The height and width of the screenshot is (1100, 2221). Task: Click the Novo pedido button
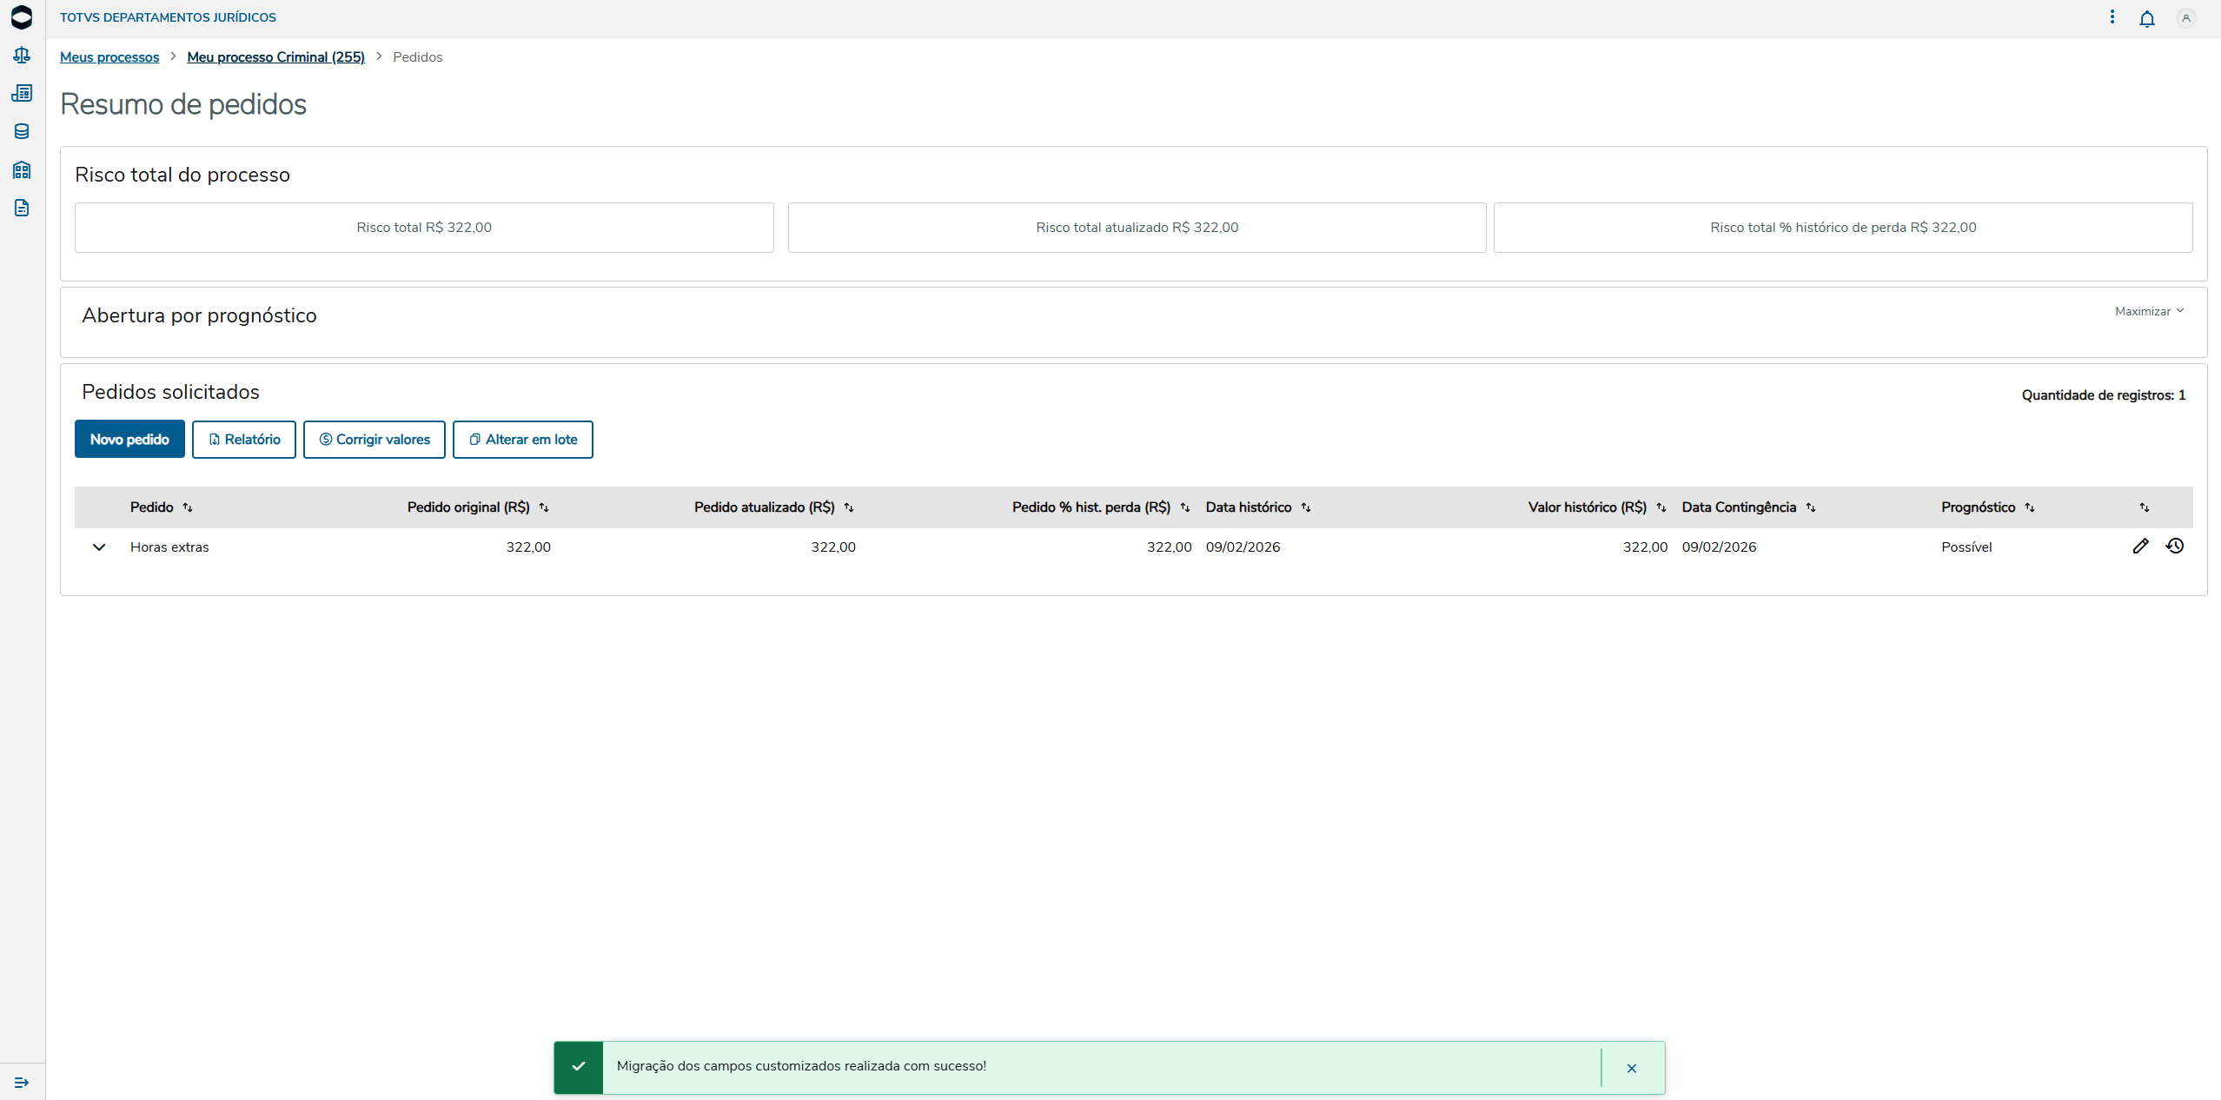129,439
